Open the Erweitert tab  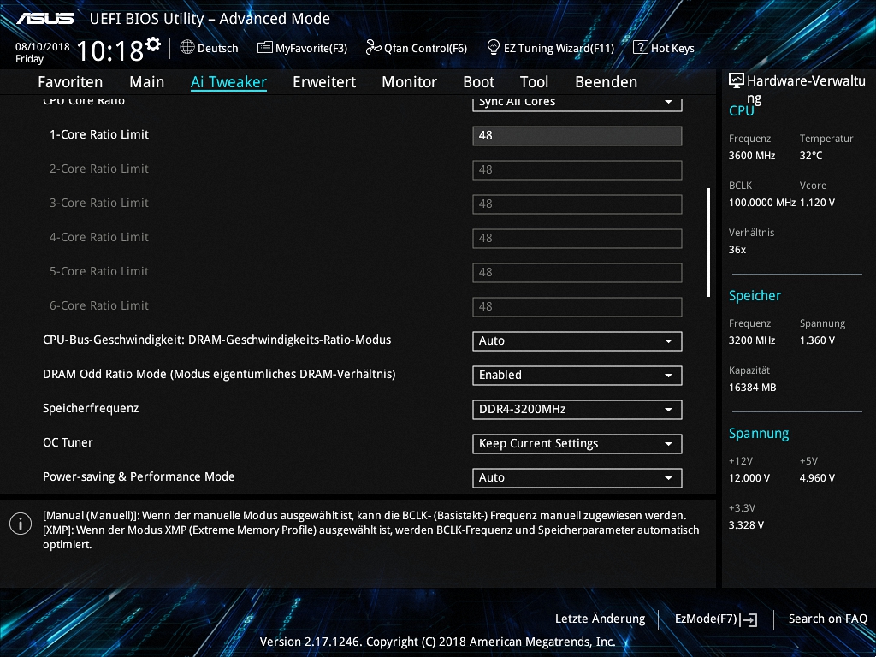click(x=324, y=81)
